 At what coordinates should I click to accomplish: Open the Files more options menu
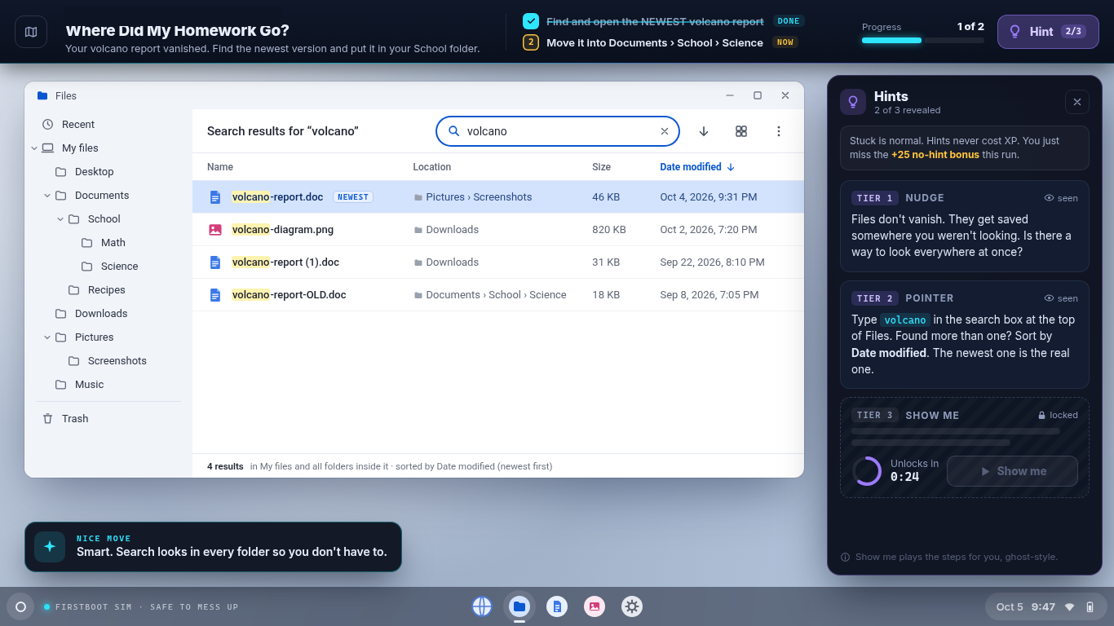779,131
